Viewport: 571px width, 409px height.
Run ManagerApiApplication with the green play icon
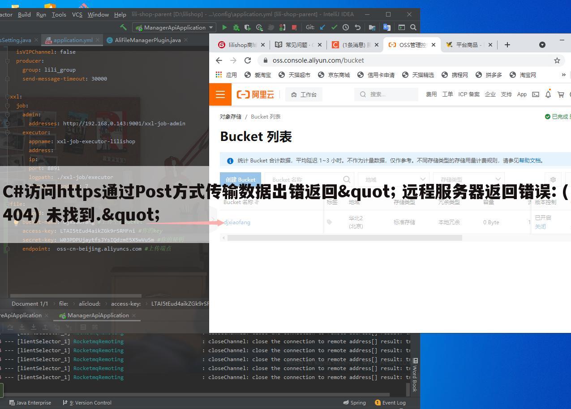point(224,27)
